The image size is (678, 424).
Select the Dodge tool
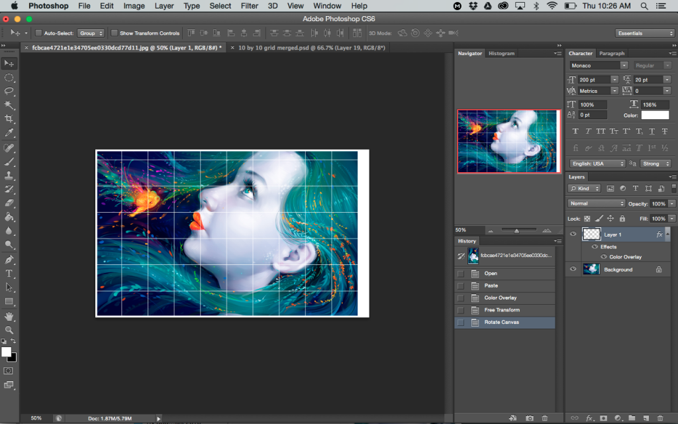coord(9,244)
